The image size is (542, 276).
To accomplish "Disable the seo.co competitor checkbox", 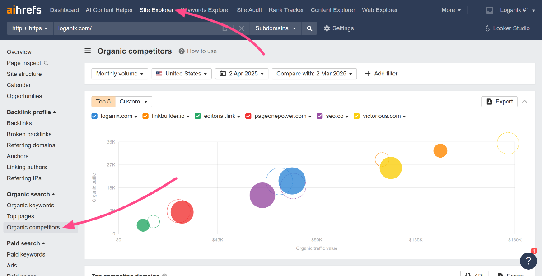I will point(320,116).
